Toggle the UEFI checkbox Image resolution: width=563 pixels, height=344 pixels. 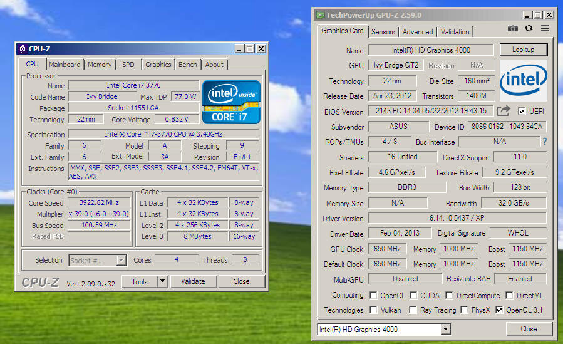click(x=522, y=111)
